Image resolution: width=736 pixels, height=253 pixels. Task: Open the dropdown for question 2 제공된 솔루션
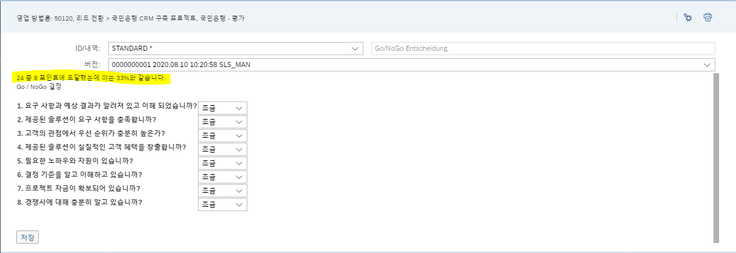222,121
